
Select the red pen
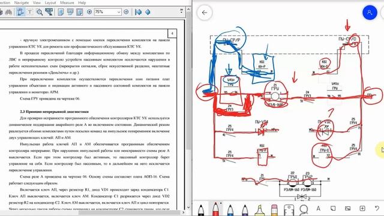click(x=215, y=209)
